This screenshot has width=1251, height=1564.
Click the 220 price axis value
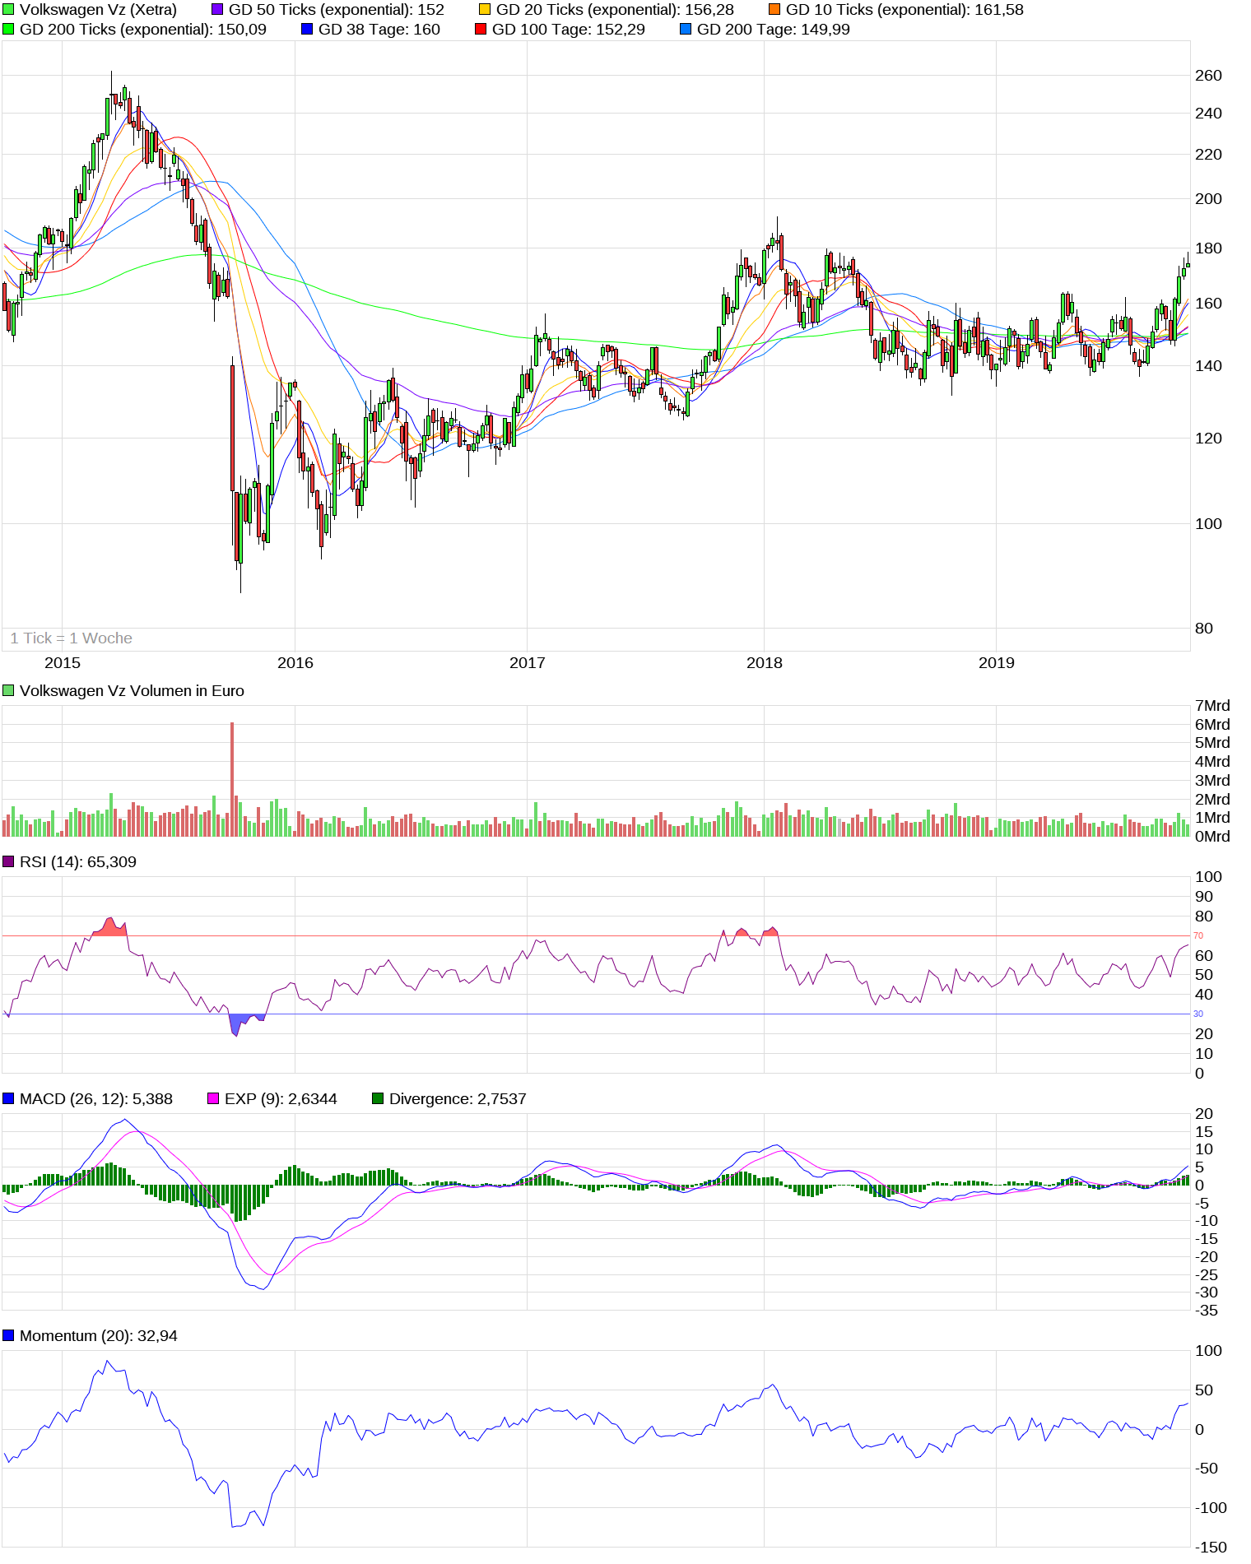[1208, 155]
